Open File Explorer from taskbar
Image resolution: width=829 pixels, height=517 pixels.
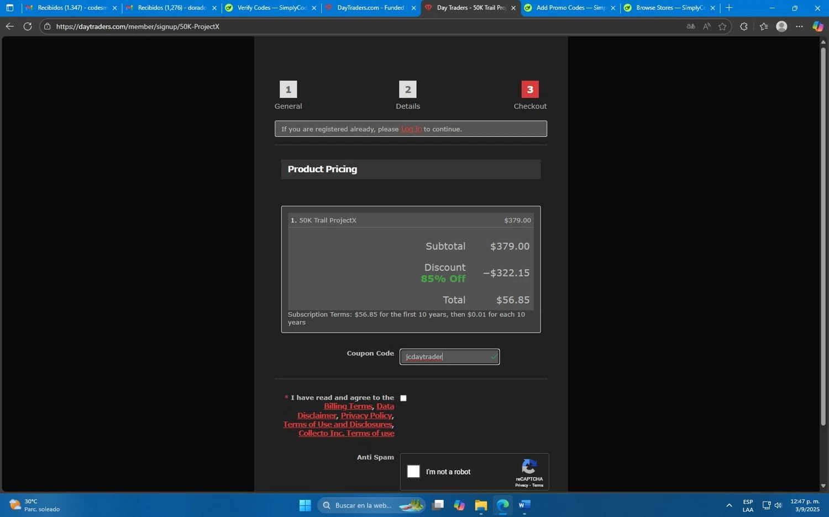click(481, 505)
